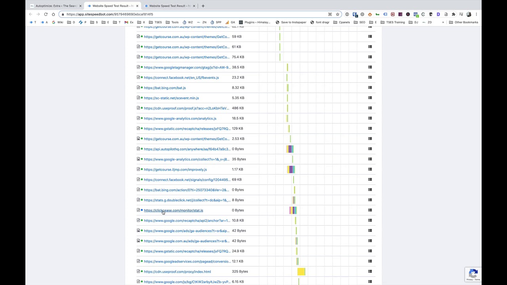Screen dimensions: 507x285
Task: Open the Save to Instapaper bookmark
Action: click(291, 22)
